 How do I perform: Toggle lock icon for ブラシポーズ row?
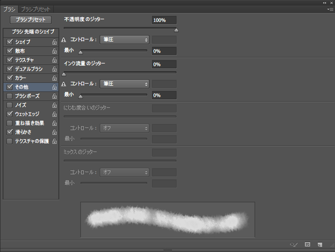(55, 96)
